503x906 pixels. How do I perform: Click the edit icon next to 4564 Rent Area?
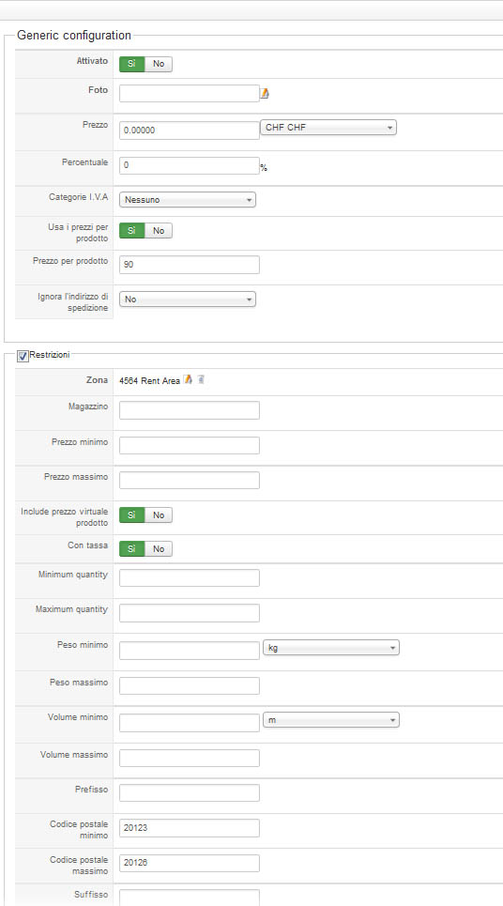tap(188, 379)
